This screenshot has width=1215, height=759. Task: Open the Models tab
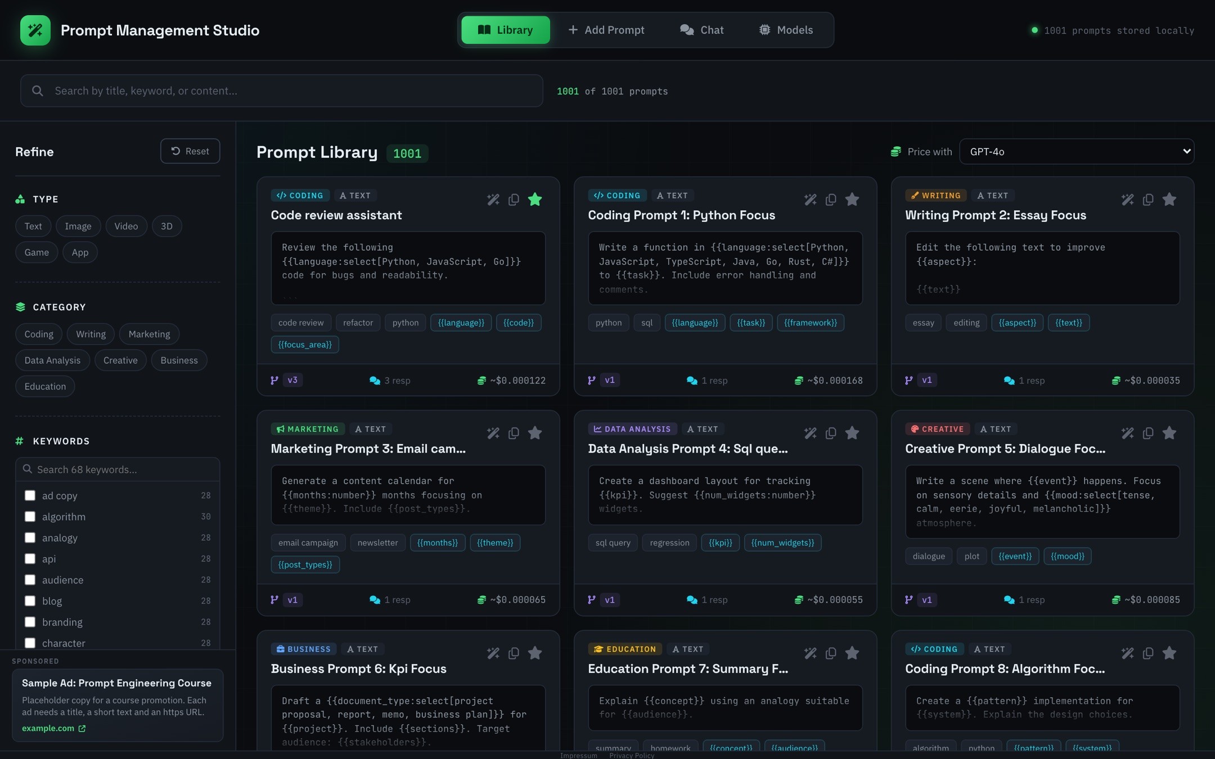pos(786,30)
